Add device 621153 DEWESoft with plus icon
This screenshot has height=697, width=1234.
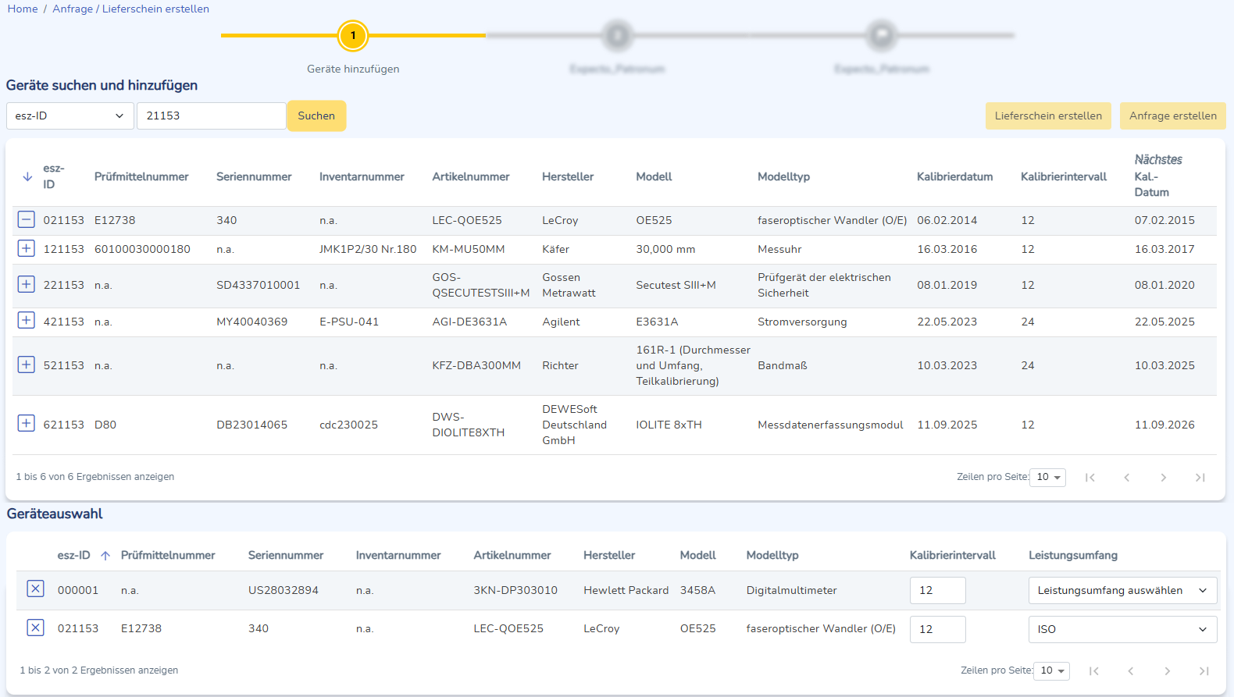click(x=26, y=424)
